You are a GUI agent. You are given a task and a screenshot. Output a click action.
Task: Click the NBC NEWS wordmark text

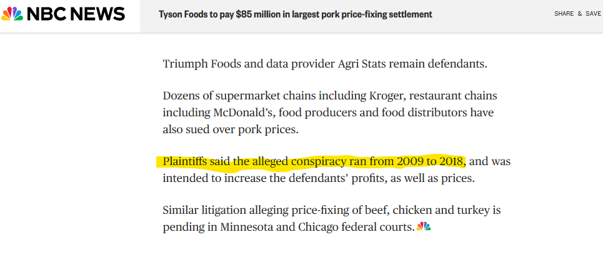tap(76, 14)
